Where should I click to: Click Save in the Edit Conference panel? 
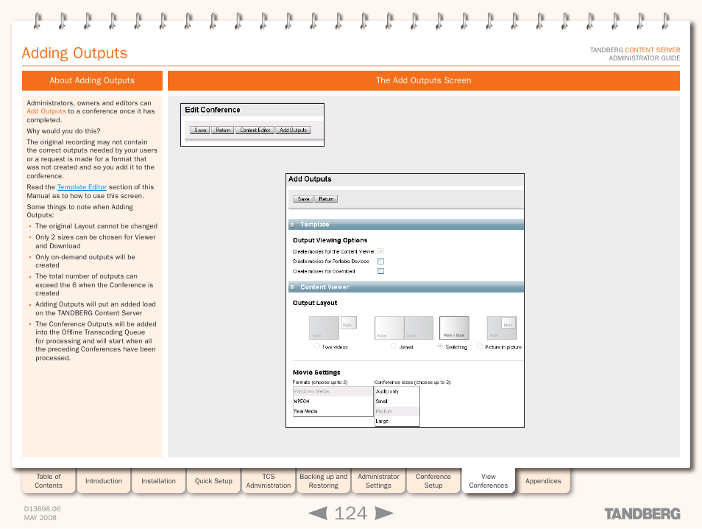pos(199,130)
